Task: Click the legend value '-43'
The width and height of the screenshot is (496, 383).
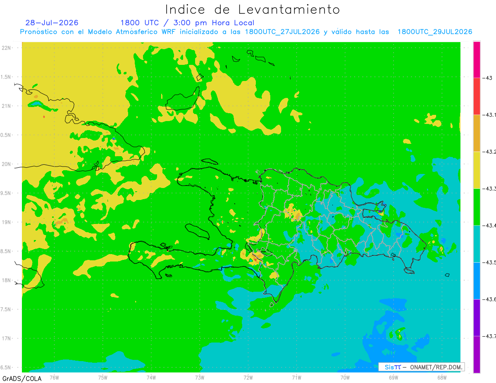Action: coord(487,78)
